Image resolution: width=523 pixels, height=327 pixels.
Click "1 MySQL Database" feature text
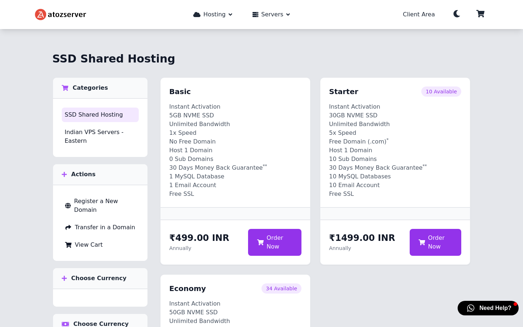coord(197,177)
